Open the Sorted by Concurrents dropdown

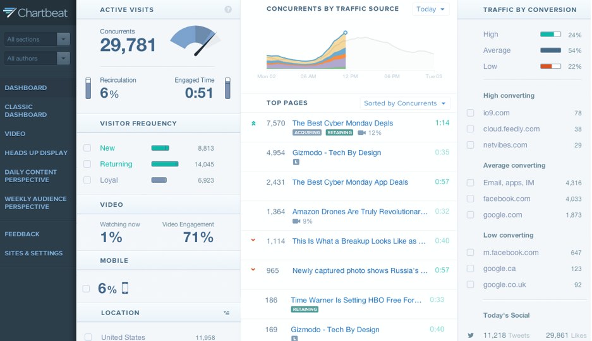click(405, 103)
